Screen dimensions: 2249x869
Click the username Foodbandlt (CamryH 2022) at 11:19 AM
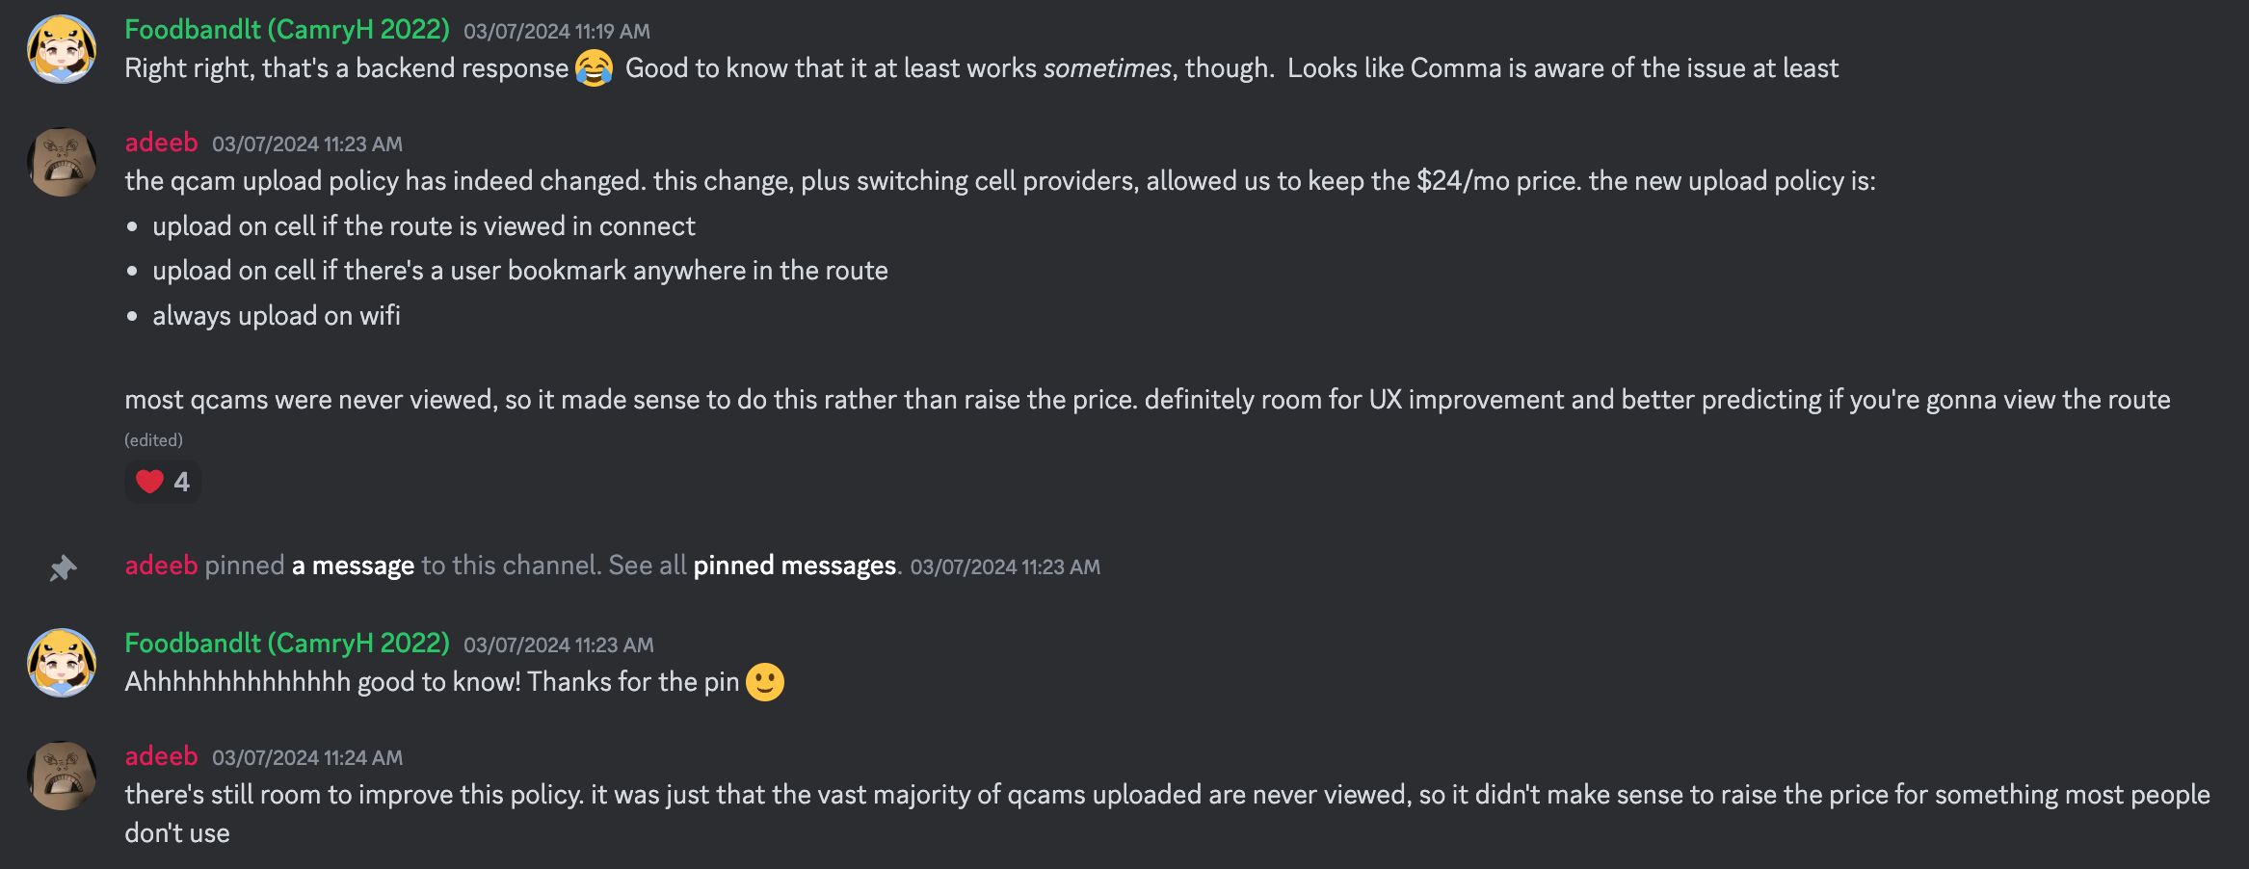[287, 30]
